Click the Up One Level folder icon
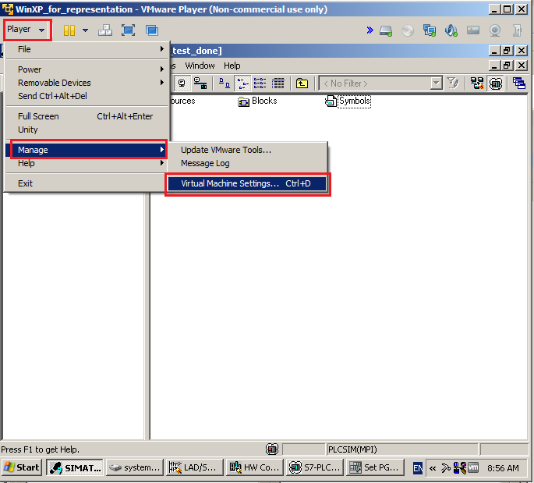 pos(302,83)
